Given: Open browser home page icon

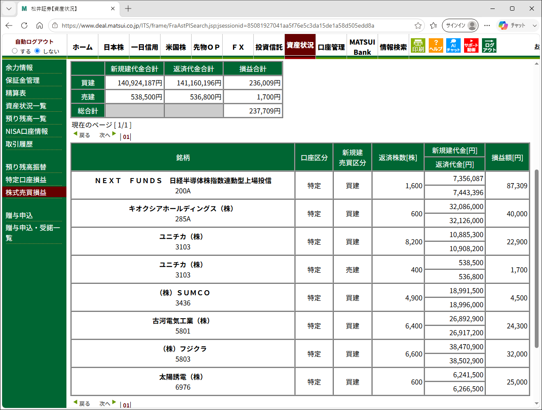Looking at the screenshot, I should tap(40, 25).
